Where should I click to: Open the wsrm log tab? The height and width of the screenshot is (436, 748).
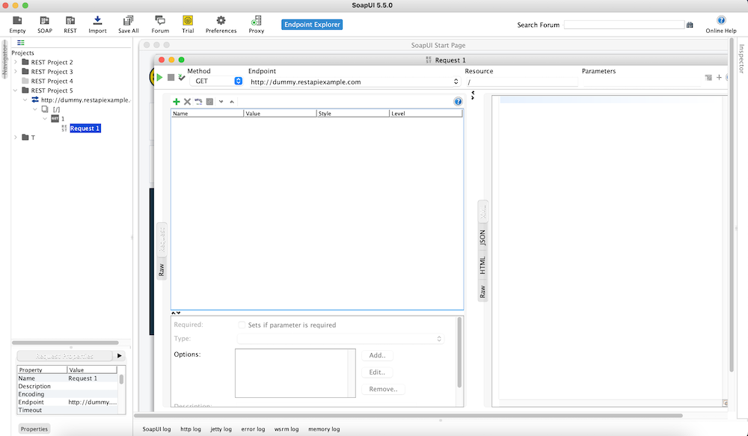tap(286, 429)
